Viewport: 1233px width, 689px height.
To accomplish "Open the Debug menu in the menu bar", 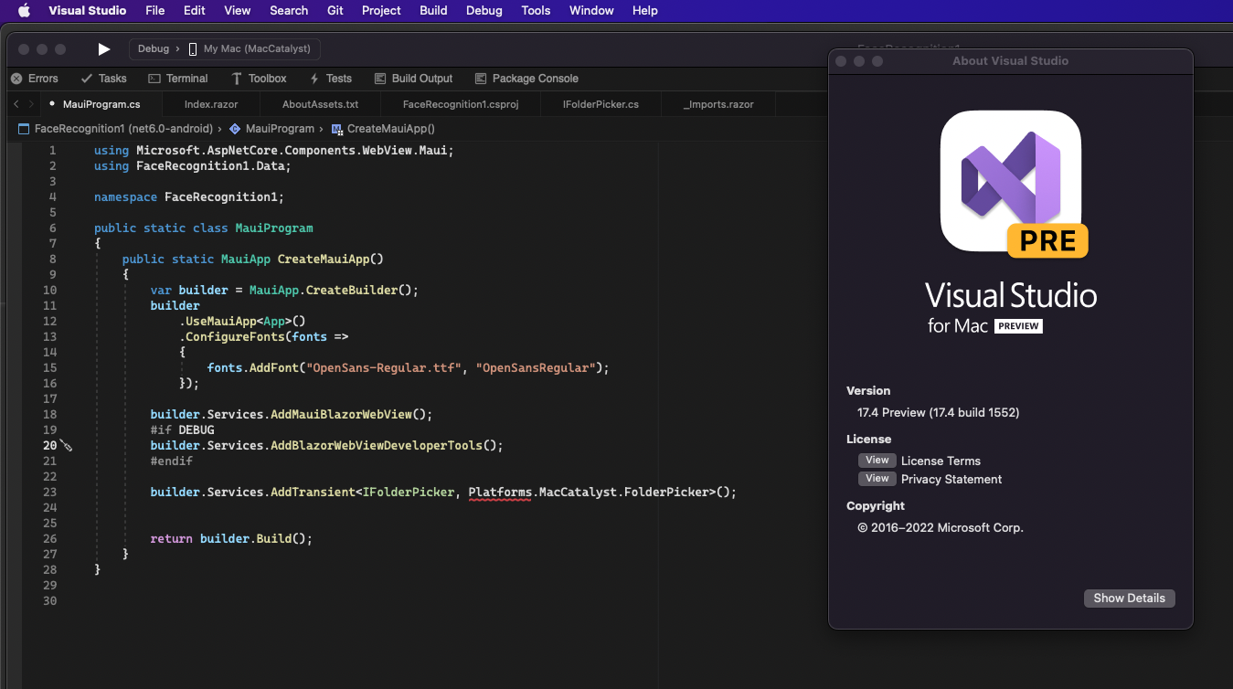I will tap(484, 11).
